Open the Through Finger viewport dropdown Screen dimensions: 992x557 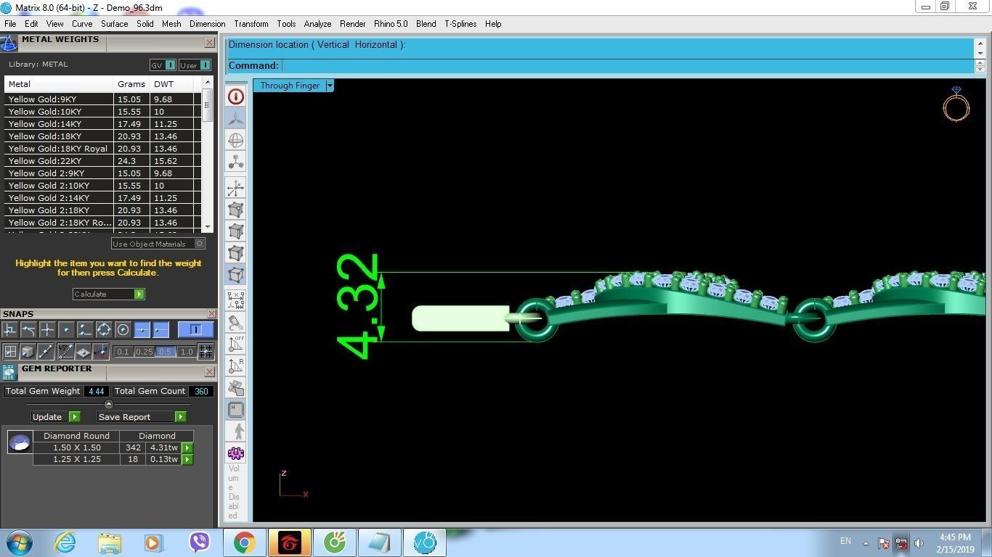point(330,86)
